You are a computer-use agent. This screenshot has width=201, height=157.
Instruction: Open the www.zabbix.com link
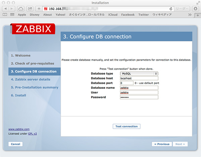19,129
